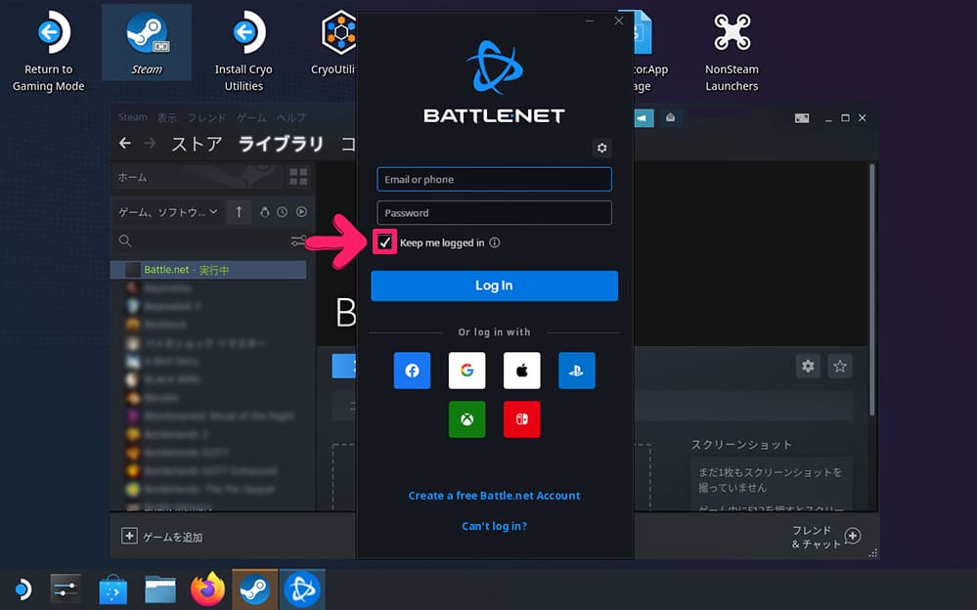Log in with Facebook

(x=412, y=370)
